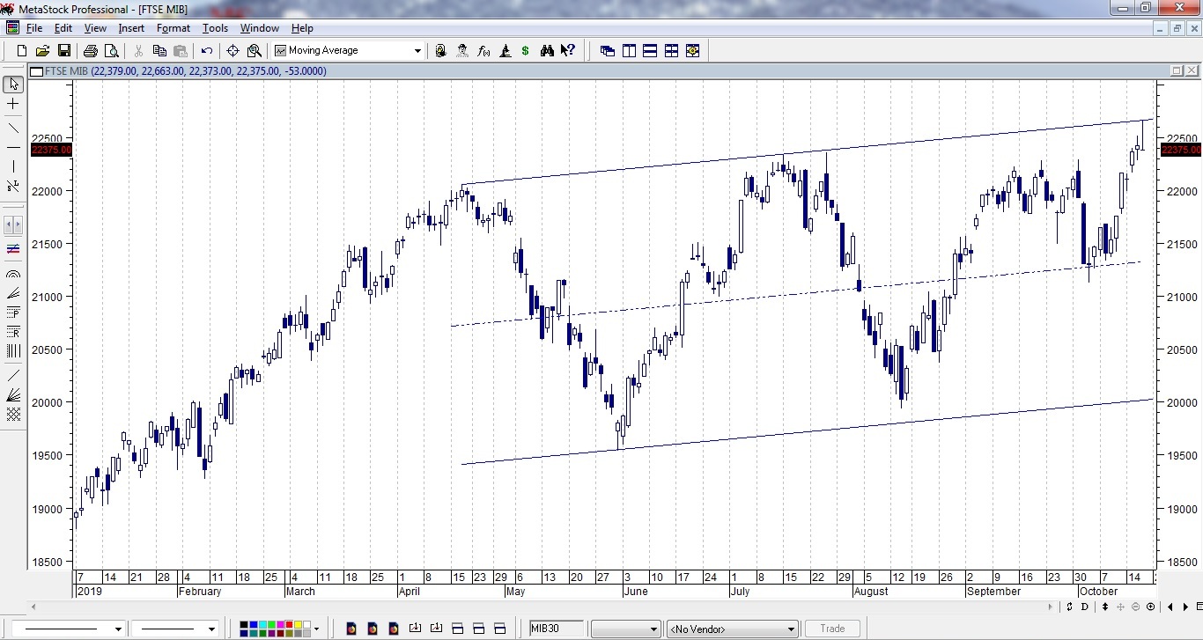Select the Fibonacci arcs tool

(13, 275)
